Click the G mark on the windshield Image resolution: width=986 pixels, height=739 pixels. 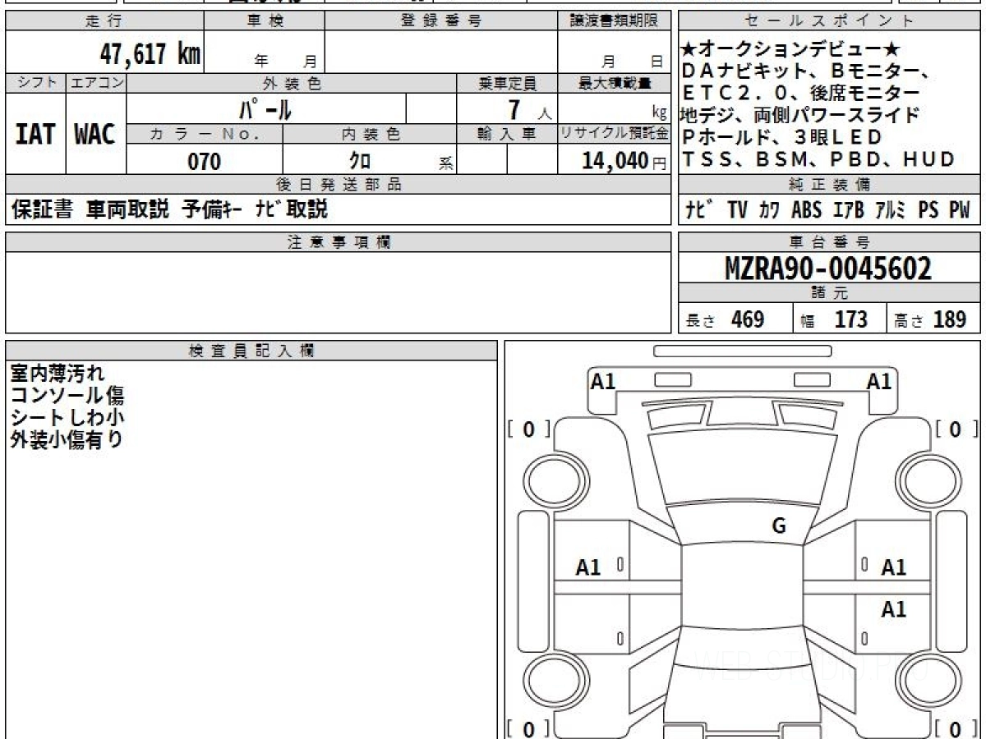[x=779, y=526]
